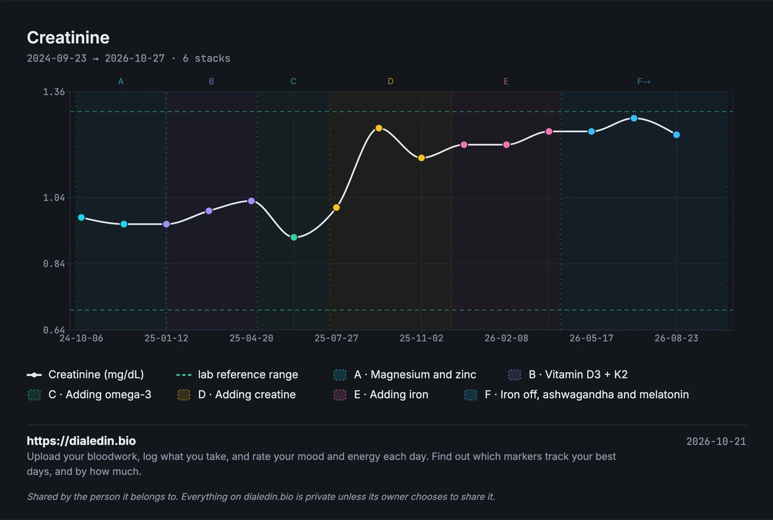
Task: Click the Creatinine line marker icon in the legend
Action: tap(34, 375)
